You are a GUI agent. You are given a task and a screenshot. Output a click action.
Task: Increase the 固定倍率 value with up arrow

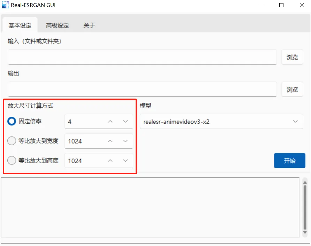coord(110,122)
